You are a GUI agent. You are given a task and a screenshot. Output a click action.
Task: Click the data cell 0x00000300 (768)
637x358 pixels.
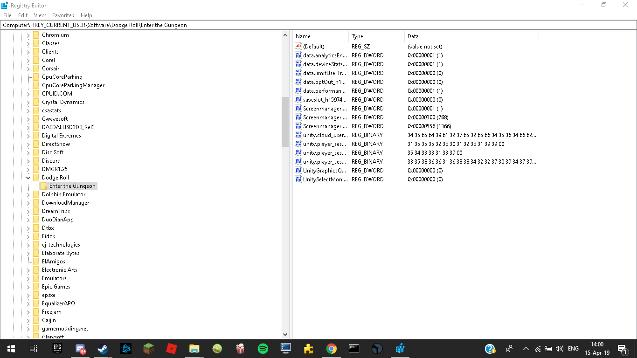coord(428,117)
